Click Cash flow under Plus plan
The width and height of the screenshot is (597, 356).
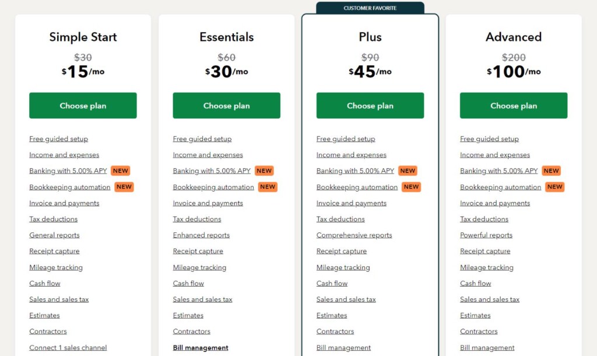pyautogui.click(x=332, y=283)
